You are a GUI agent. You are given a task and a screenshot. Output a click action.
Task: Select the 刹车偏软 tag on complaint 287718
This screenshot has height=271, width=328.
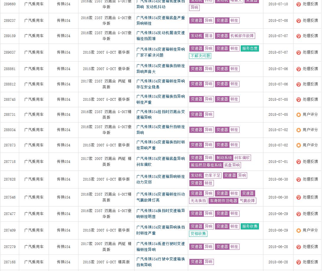pos(242,158)
